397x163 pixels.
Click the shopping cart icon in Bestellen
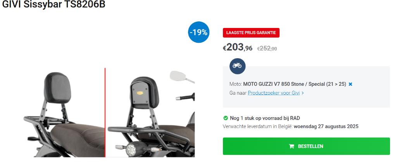click(292, 146)
